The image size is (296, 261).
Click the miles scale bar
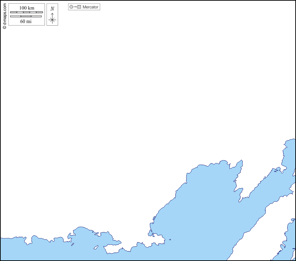pos(26,16)
